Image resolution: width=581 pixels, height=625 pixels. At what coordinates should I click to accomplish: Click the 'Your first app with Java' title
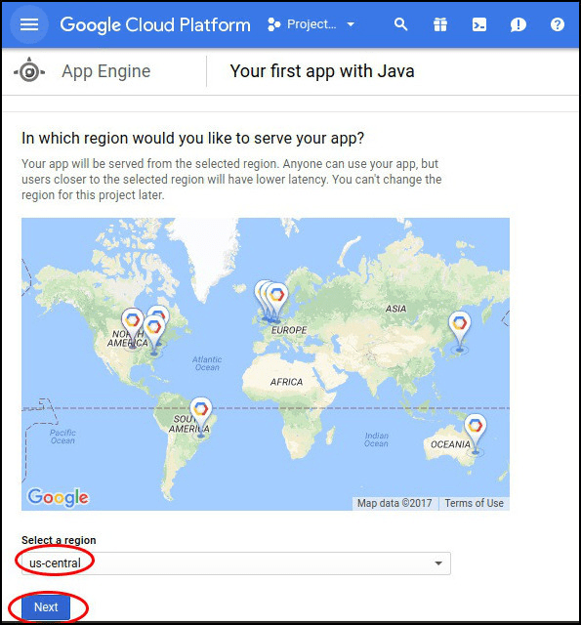click(x=322, y=71)
